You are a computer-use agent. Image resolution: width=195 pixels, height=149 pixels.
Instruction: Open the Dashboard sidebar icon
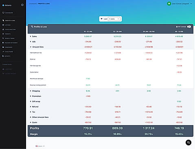[3, 13]
